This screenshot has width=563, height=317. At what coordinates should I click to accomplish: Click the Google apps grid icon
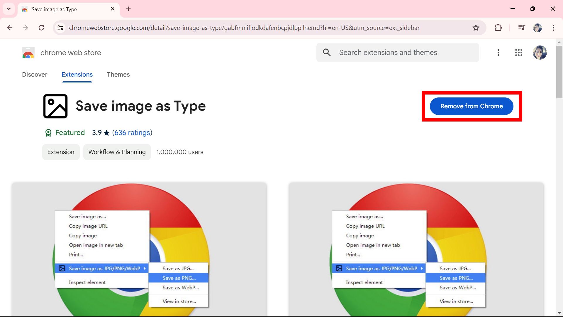(x=518, y=52)
